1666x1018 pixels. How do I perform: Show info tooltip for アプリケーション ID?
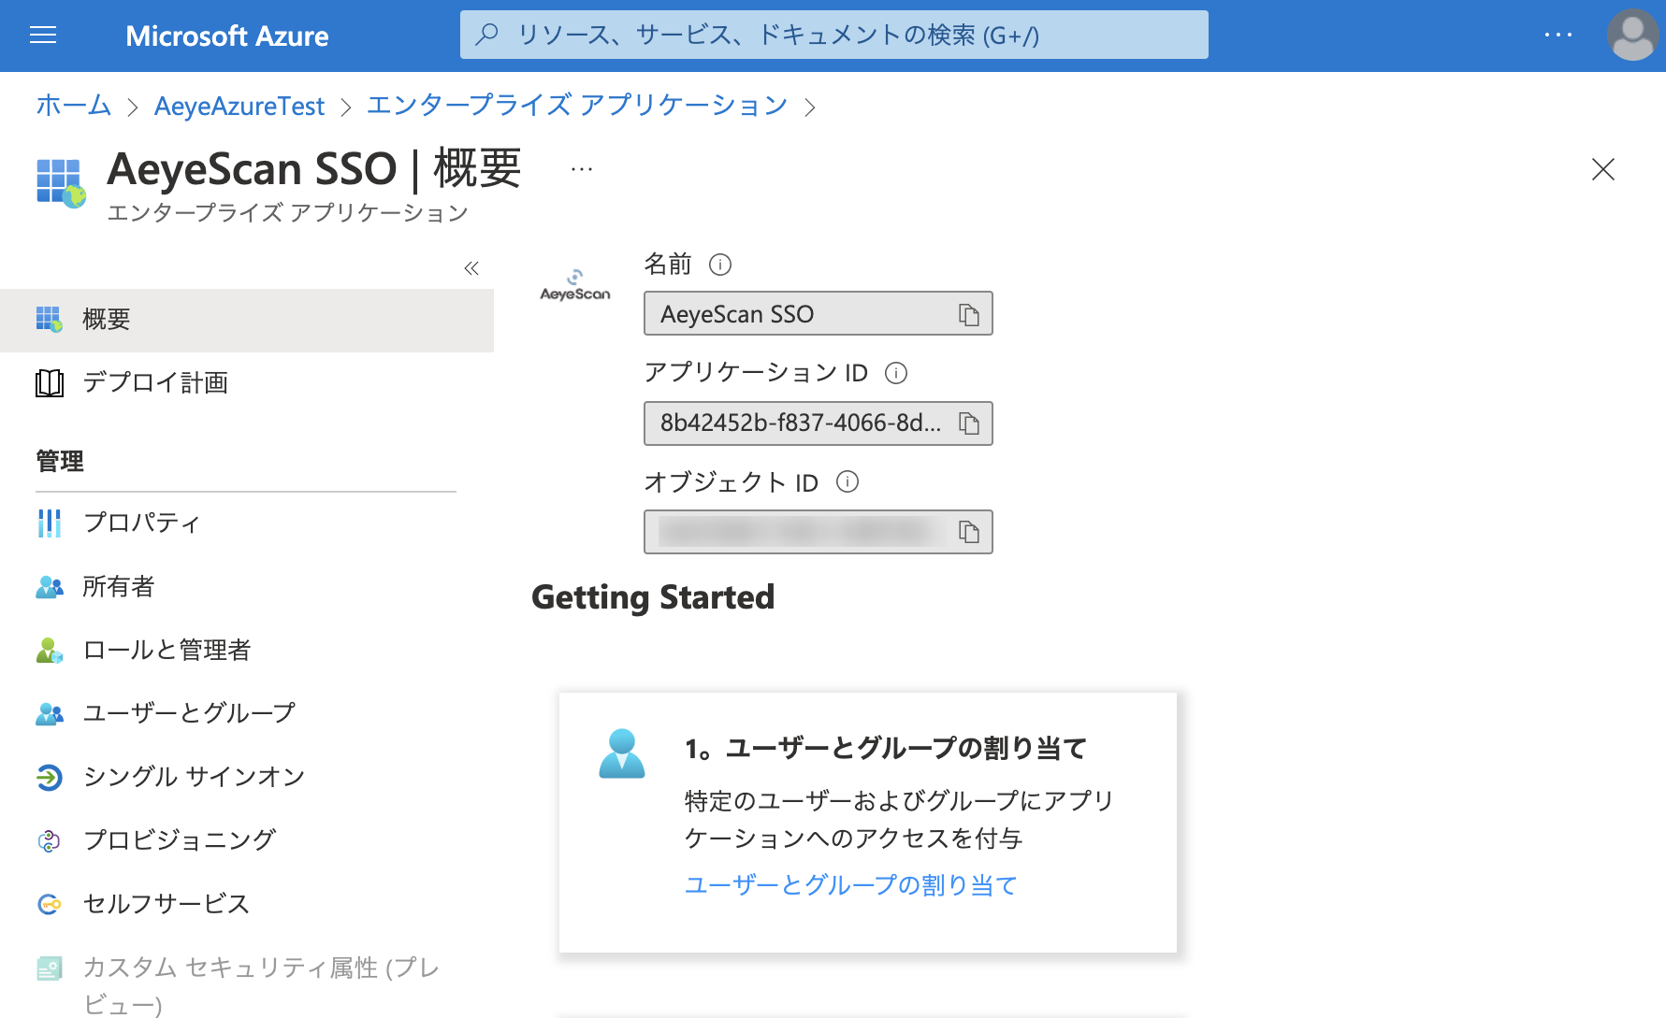[x=895, y=373]
